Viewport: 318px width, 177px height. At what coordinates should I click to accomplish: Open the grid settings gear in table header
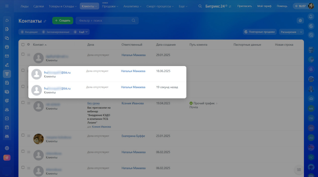[x=28, y=45]
